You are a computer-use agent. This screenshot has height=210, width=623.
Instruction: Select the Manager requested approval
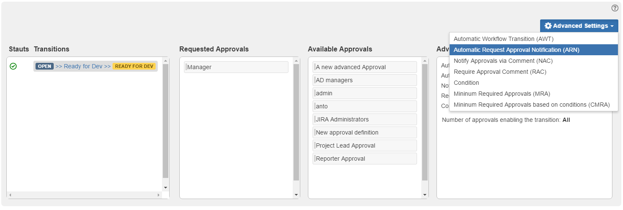236,67
